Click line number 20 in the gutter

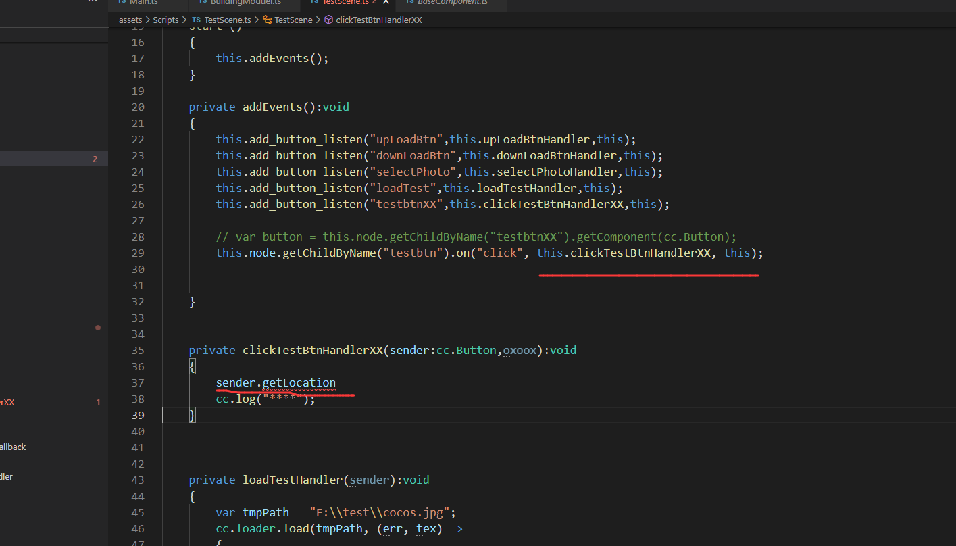tap(138, 107)
